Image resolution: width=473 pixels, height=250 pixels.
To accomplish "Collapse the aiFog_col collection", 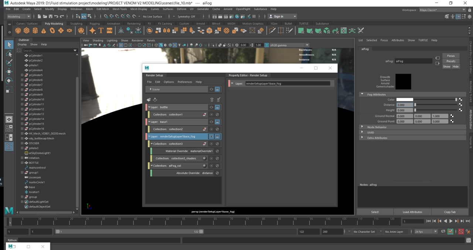I will point(152,166).
